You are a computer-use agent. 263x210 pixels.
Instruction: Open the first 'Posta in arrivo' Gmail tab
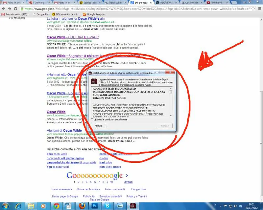coord(13,3)
